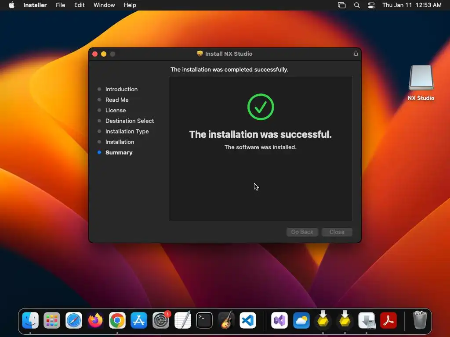Click 'The software was installed.' text
This screenshot has height=337, width=450.
click(x=260, y=147)
